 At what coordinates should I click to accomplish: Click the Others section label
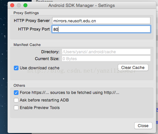[x=19, y=85]
